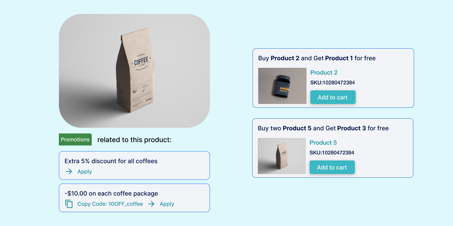Screen dimensions: 453x226
Task: Click the Product 5 coffee bag thumbnail
Action: pos(282,156)
